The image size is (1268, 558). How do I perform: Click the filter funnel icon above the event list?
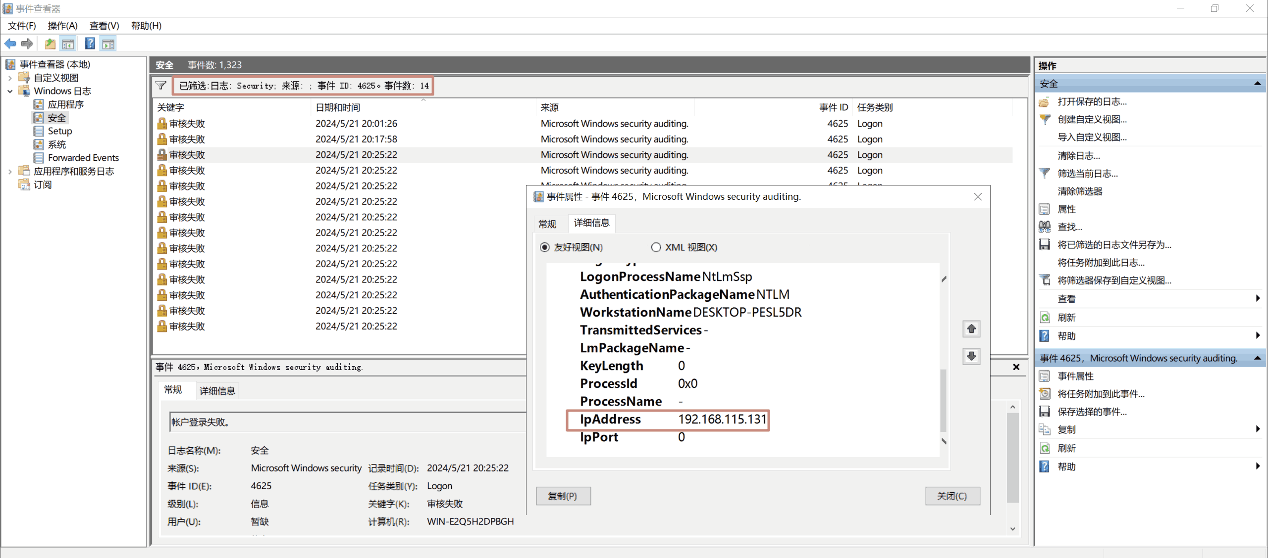161,86
